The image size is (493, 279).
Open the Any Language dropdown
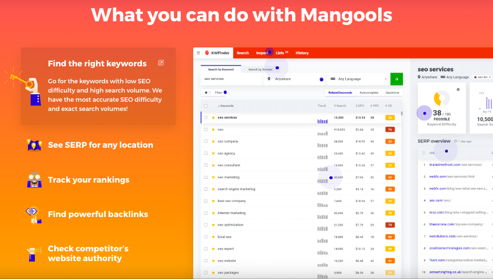tap(358, 79)
